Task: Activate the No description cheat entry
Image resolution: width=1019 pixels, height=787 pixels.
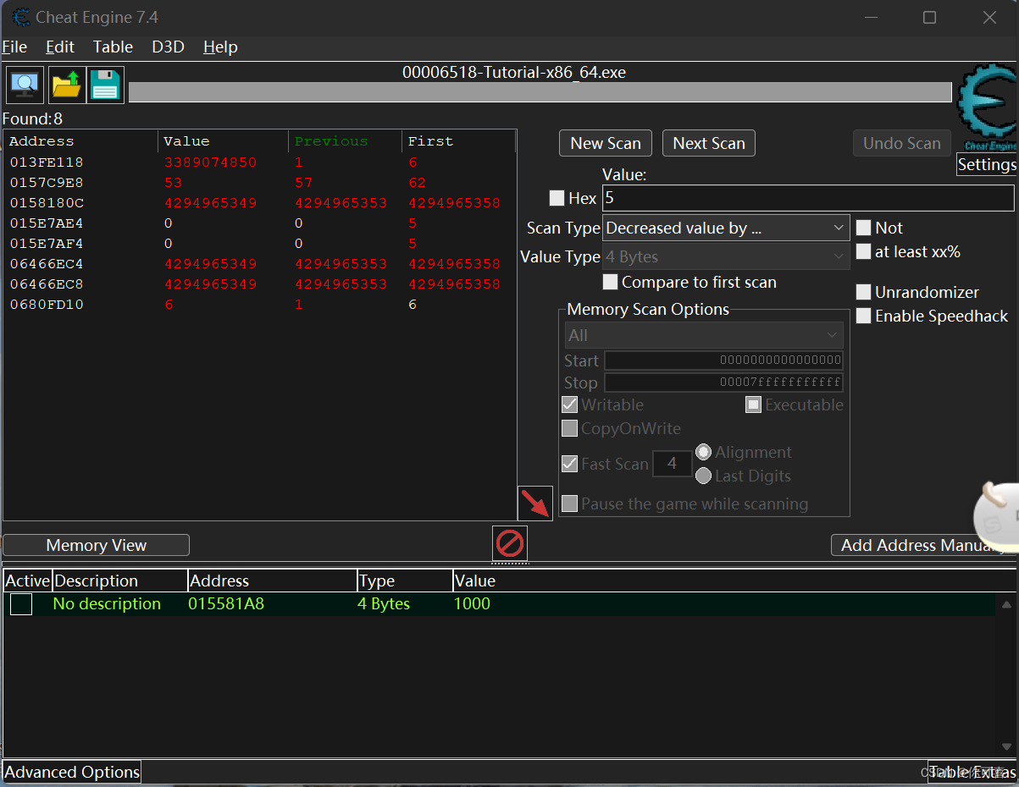Action: tap(20, 603)
